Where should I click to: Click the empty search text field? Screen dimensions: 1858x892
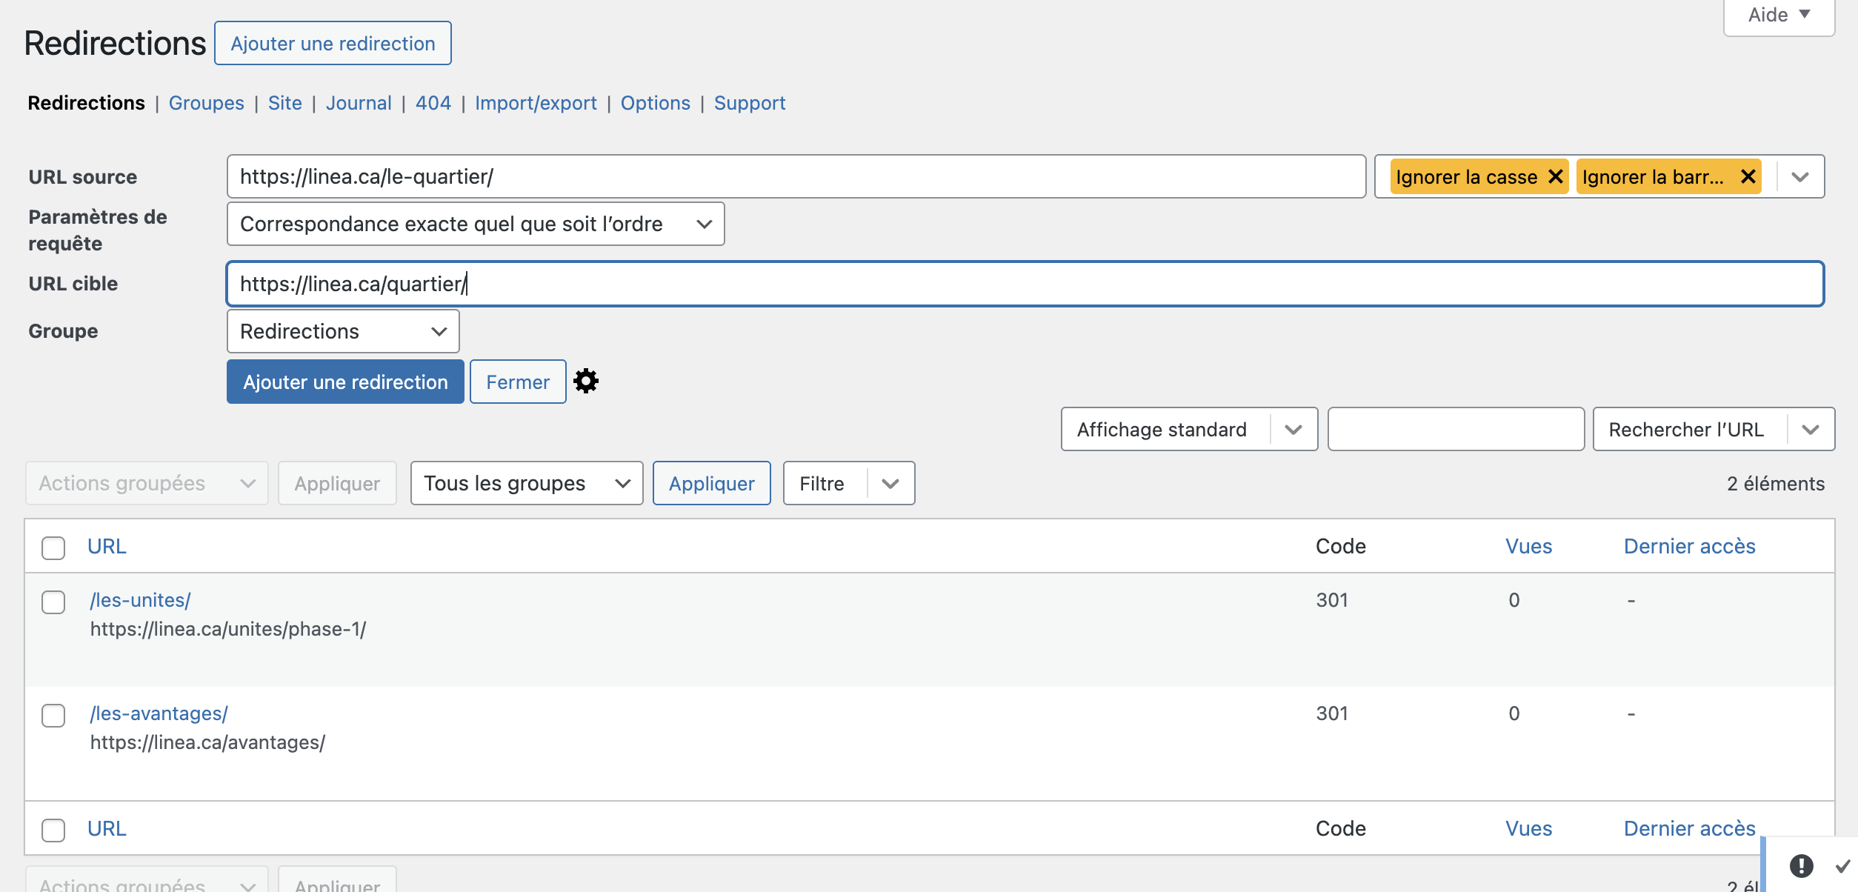(1455, 430)
